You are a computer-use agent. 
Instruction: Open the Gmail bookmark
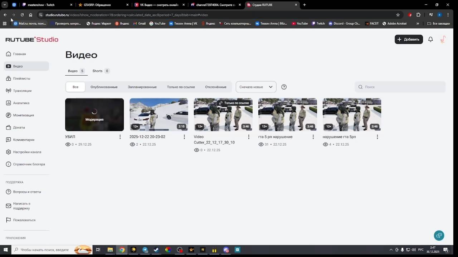tap(139, 24)
